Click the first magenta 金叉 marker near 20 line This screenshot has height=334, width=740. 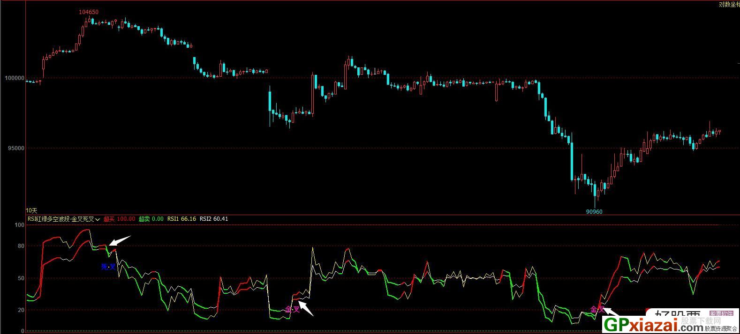click(292, 309)
